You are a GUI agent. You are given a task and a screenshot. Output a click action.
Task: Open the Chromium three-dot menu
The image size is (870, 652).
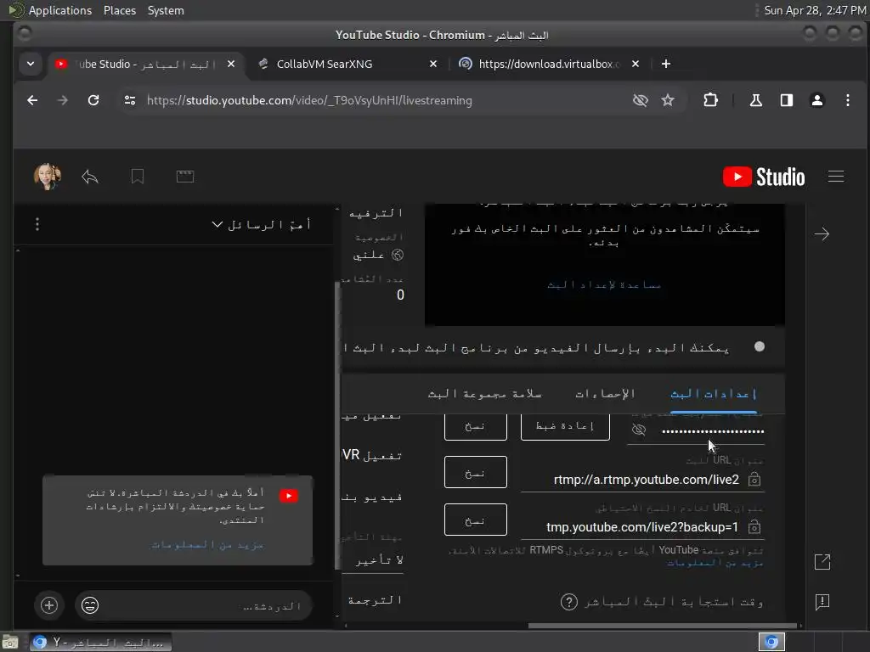847,100
